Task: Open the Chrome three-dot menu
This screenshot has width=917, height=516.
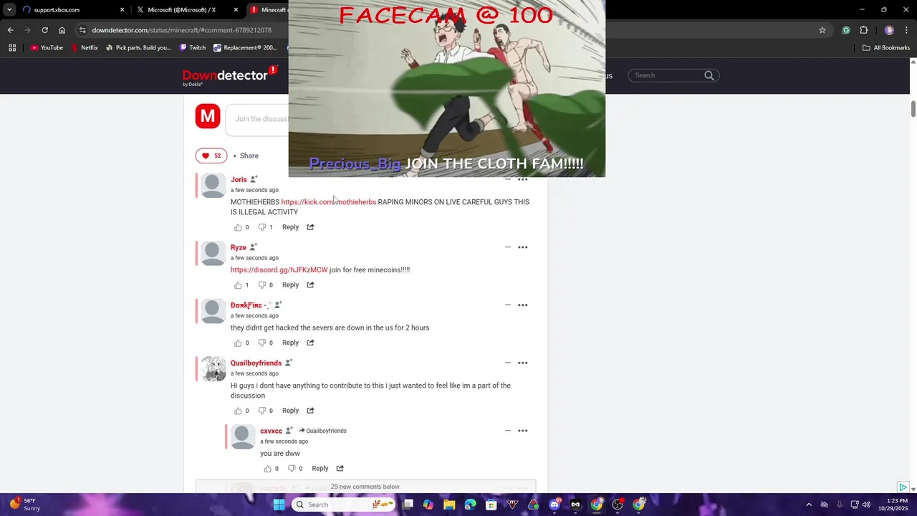Action: coord(908,30)
